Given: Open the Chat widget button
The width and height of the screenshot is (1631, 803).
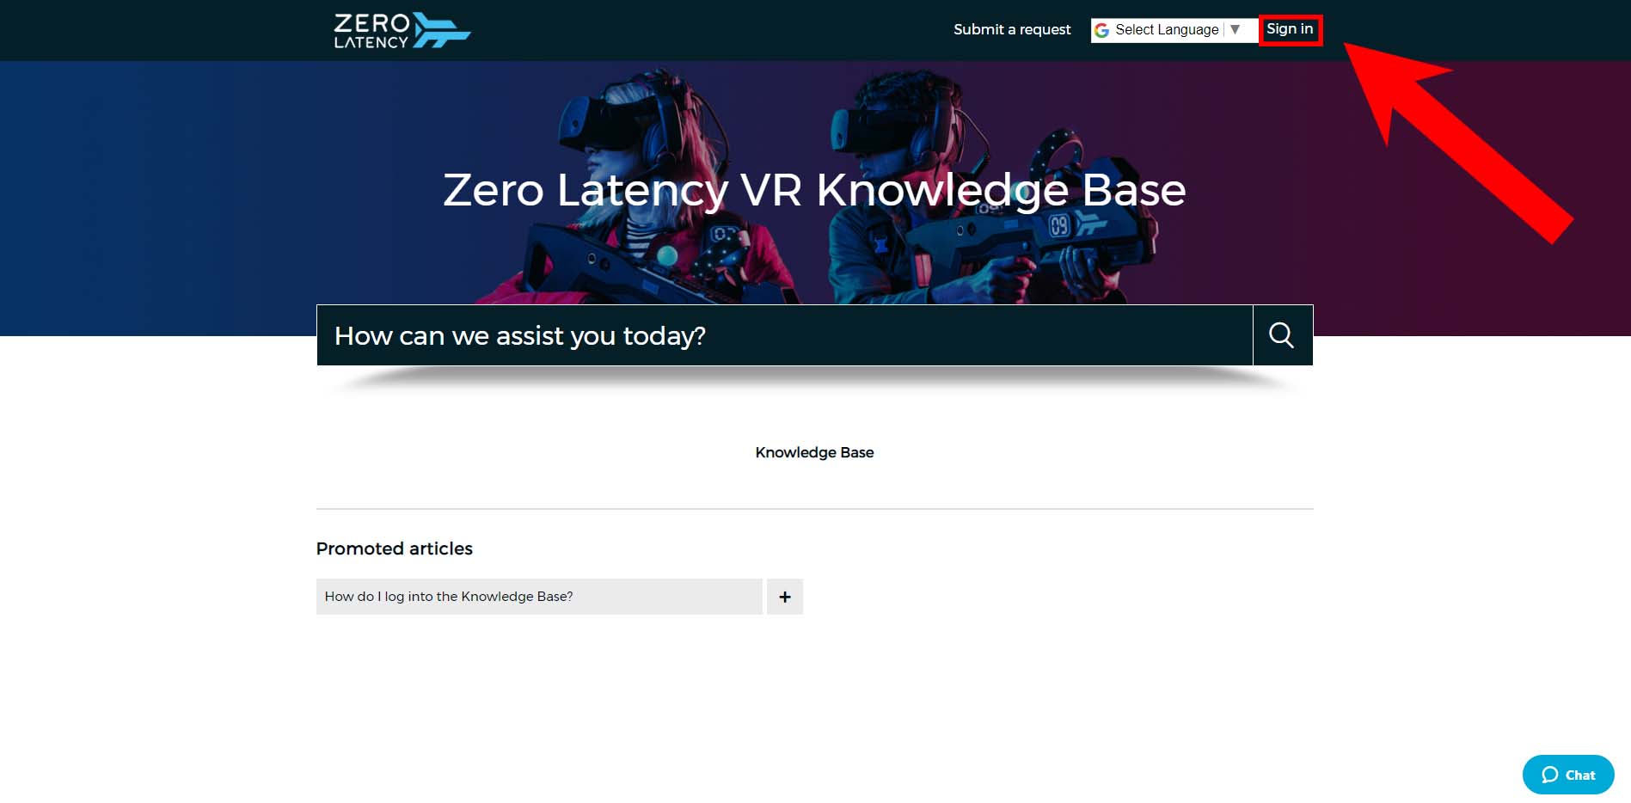Looking at the screenshot, I should pyautogui.click(x=1568, y=775).
